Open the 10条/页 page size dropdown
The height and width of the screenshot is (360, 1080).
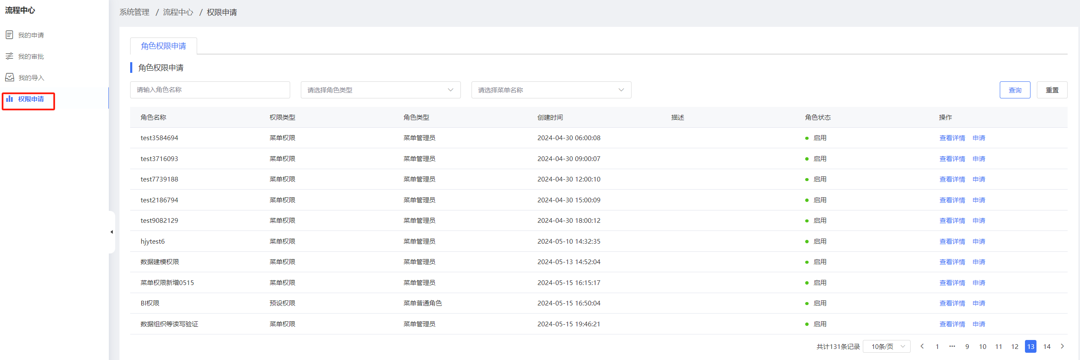click(x=887, y=346)
